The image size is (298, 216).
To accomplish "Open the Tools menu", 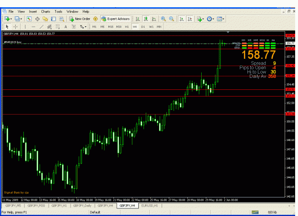I will (x=58, y=11).
